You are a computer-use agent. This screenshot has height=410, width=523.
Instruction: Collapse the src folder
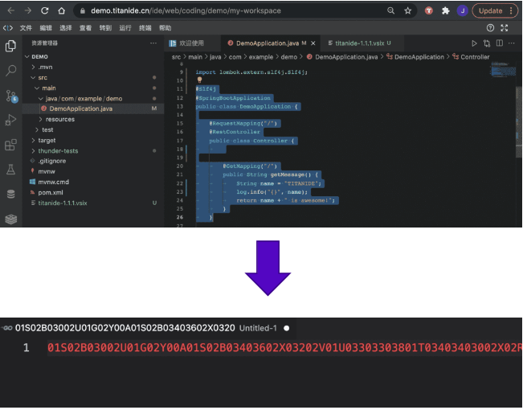(x=43, y=77)
